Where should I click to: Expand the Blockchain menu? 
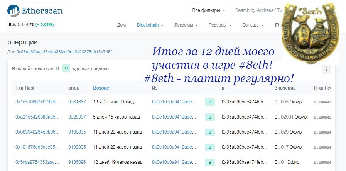[x=150, y=25]
